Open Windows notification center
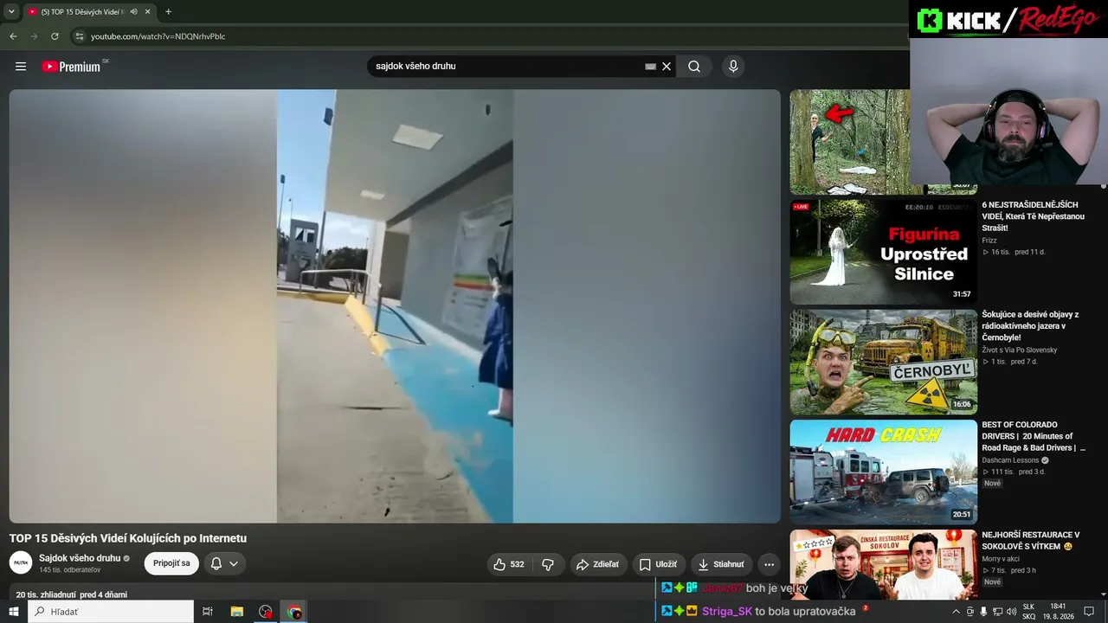Image resolution: width=1108 pixels, height=623 pixels. click(x=1089, y=612)
